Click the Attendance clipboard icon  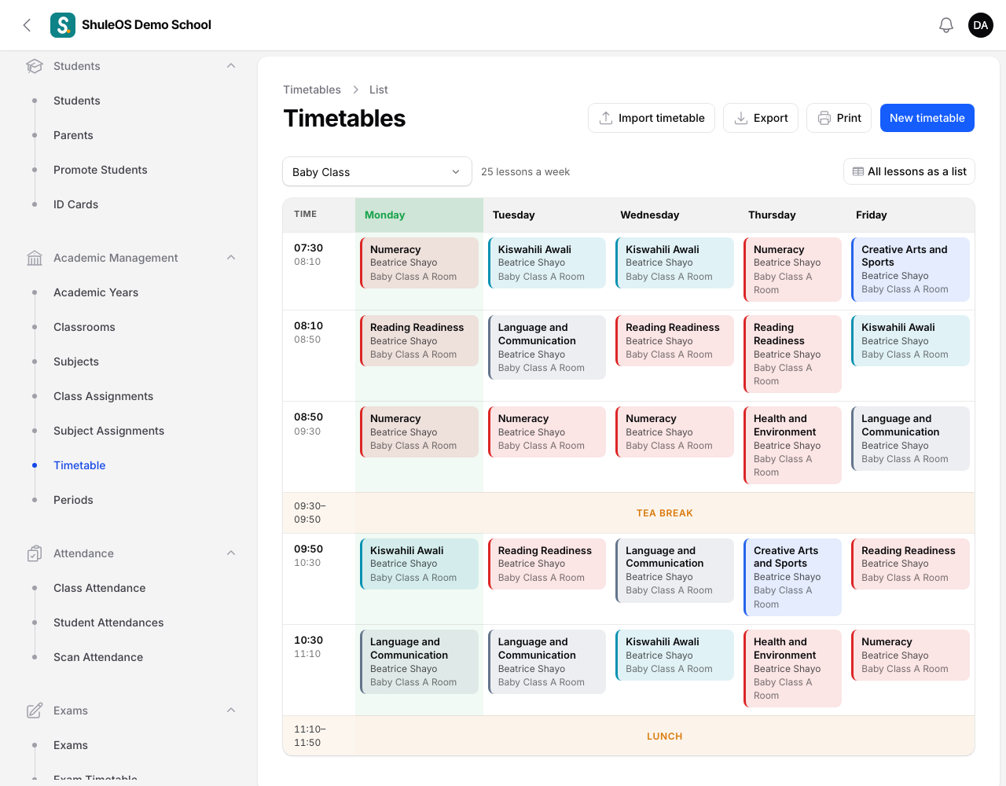pos(35,553)
